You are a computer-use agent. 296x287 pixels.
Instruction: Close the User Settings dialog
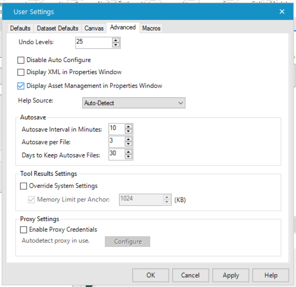[x=282, y=12]
